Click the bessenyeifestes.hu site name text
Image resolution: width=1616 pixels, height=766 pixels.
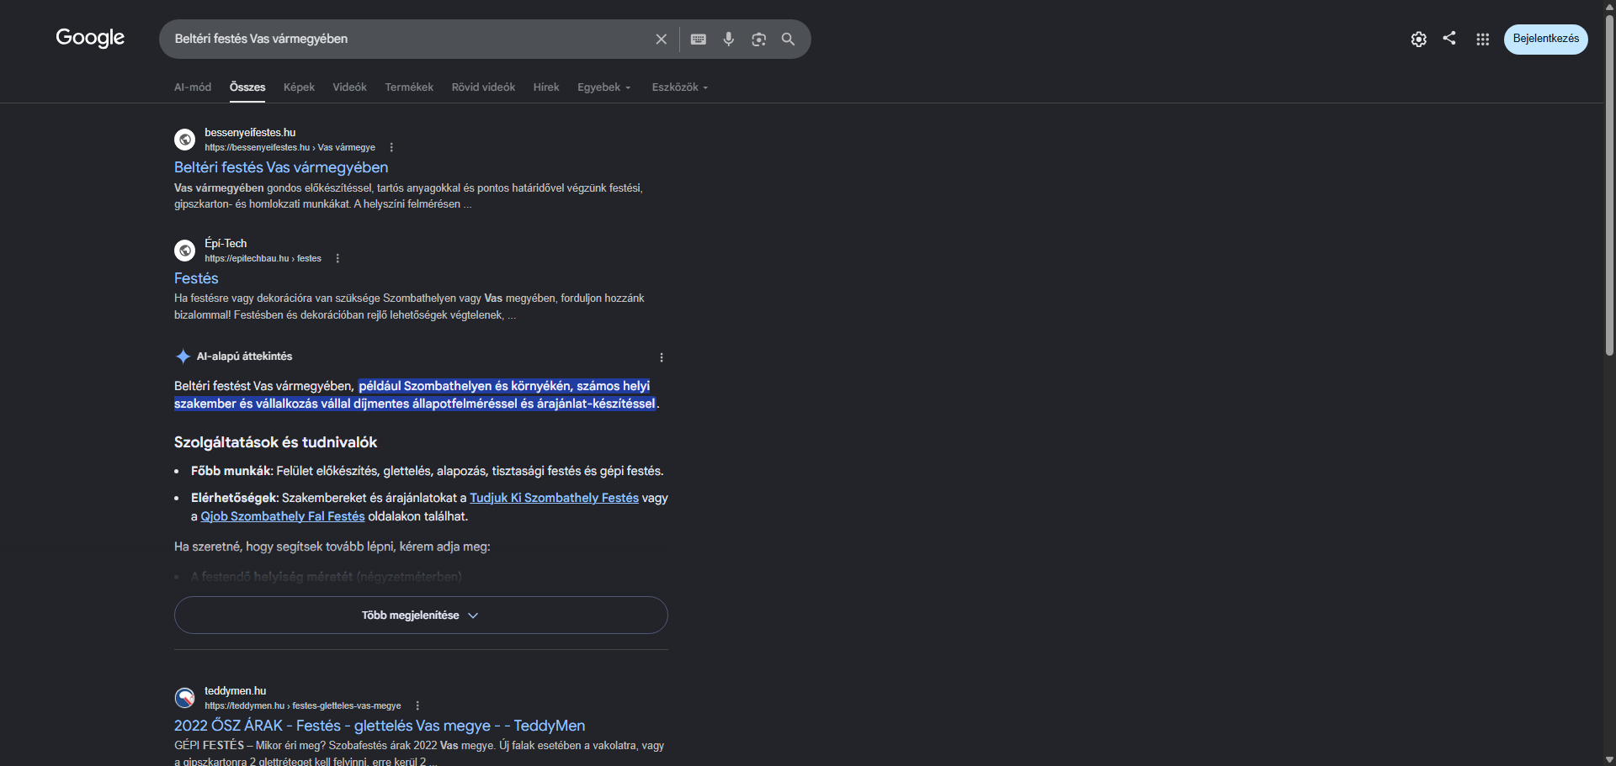pos(250,133)
